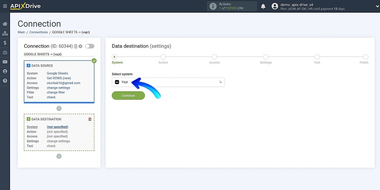Click check link in data source

[x=51, y=97]
